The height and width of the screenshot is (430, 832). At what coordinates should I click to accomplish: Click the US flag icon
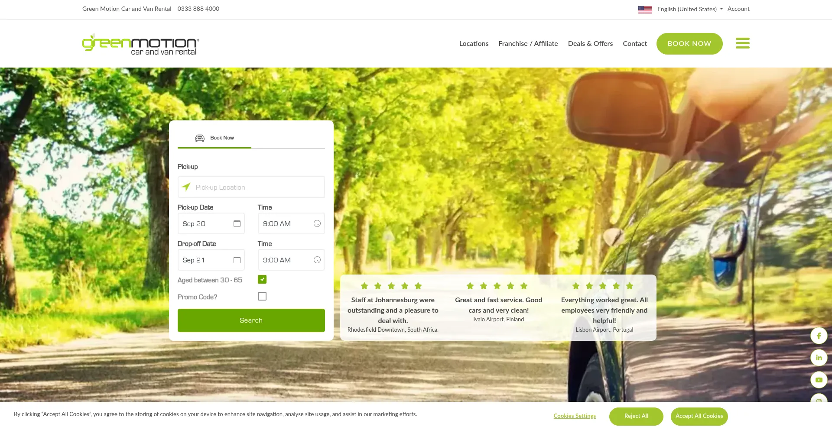645,9
